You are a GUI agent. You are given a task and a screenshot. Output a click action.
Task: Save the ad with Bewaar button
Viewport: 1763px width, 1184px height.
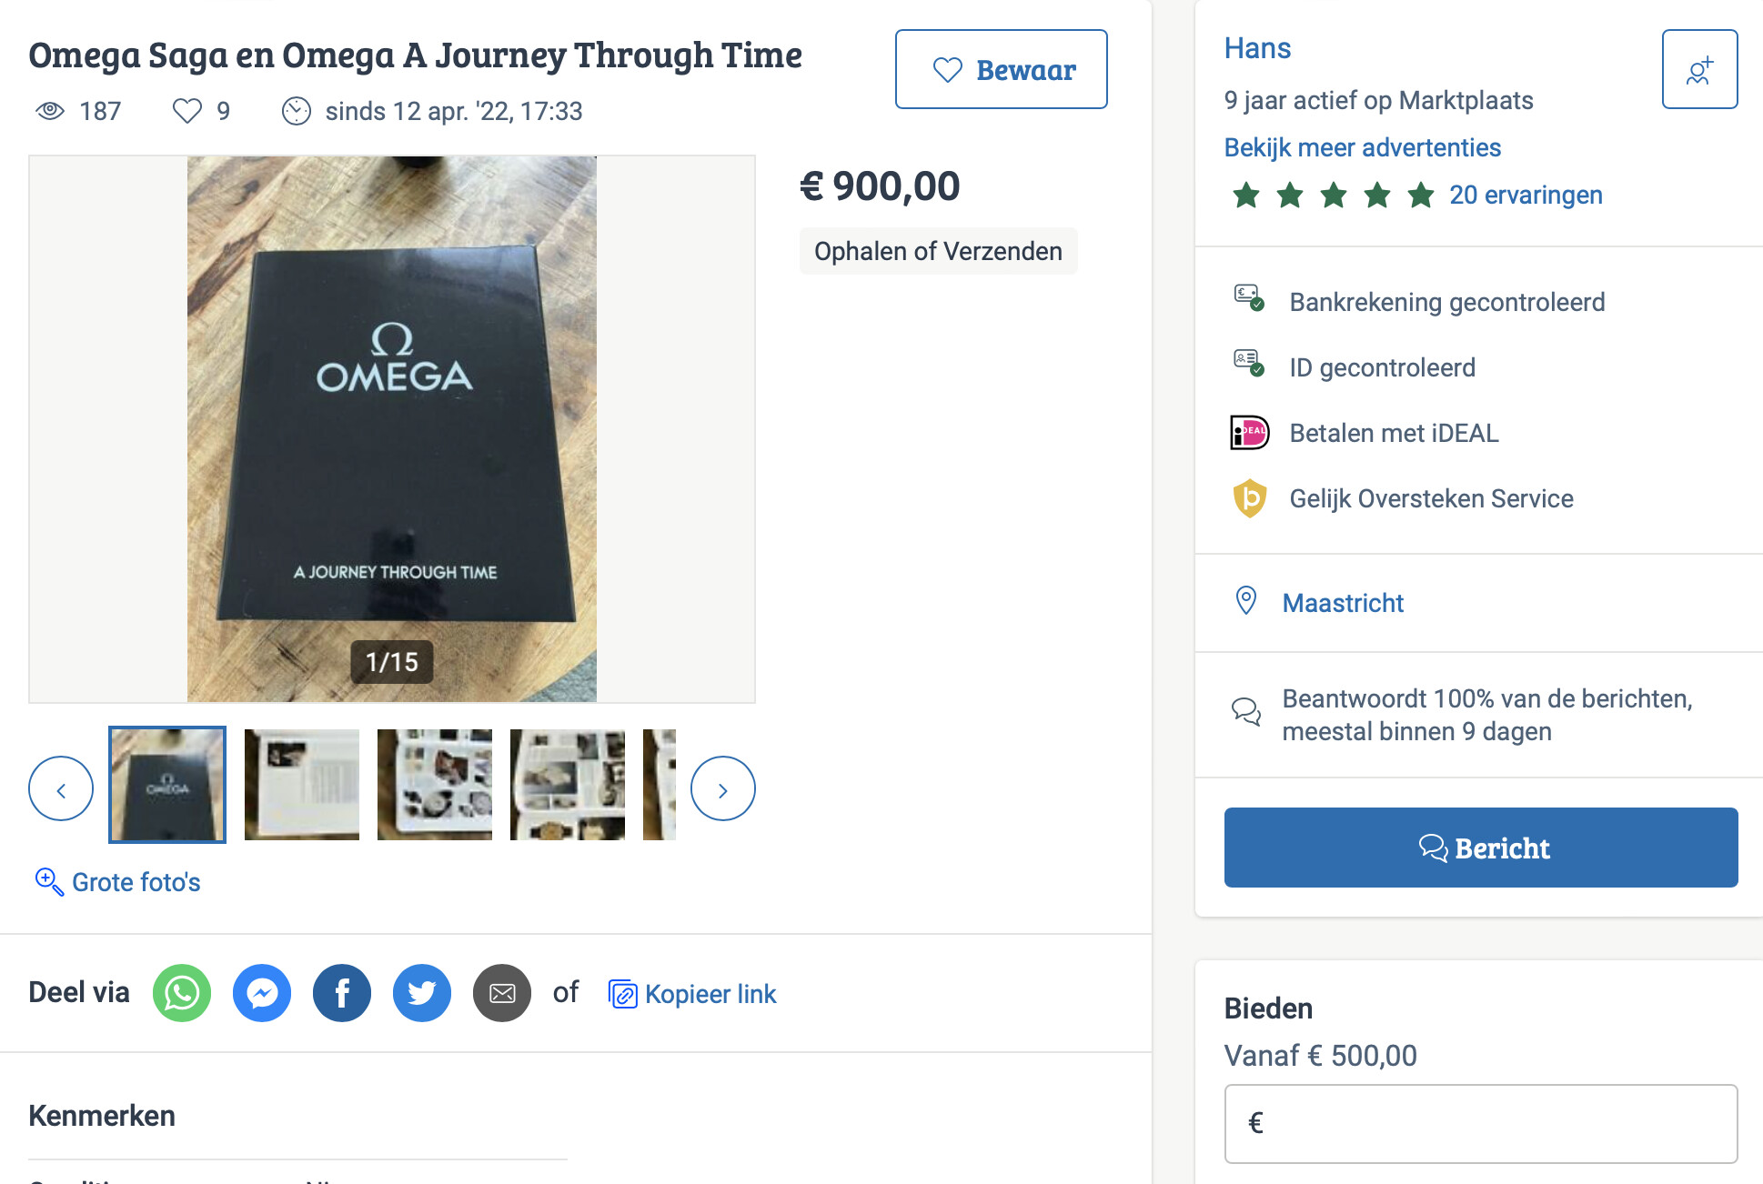pyautogui.click(x=1001, y=69)
